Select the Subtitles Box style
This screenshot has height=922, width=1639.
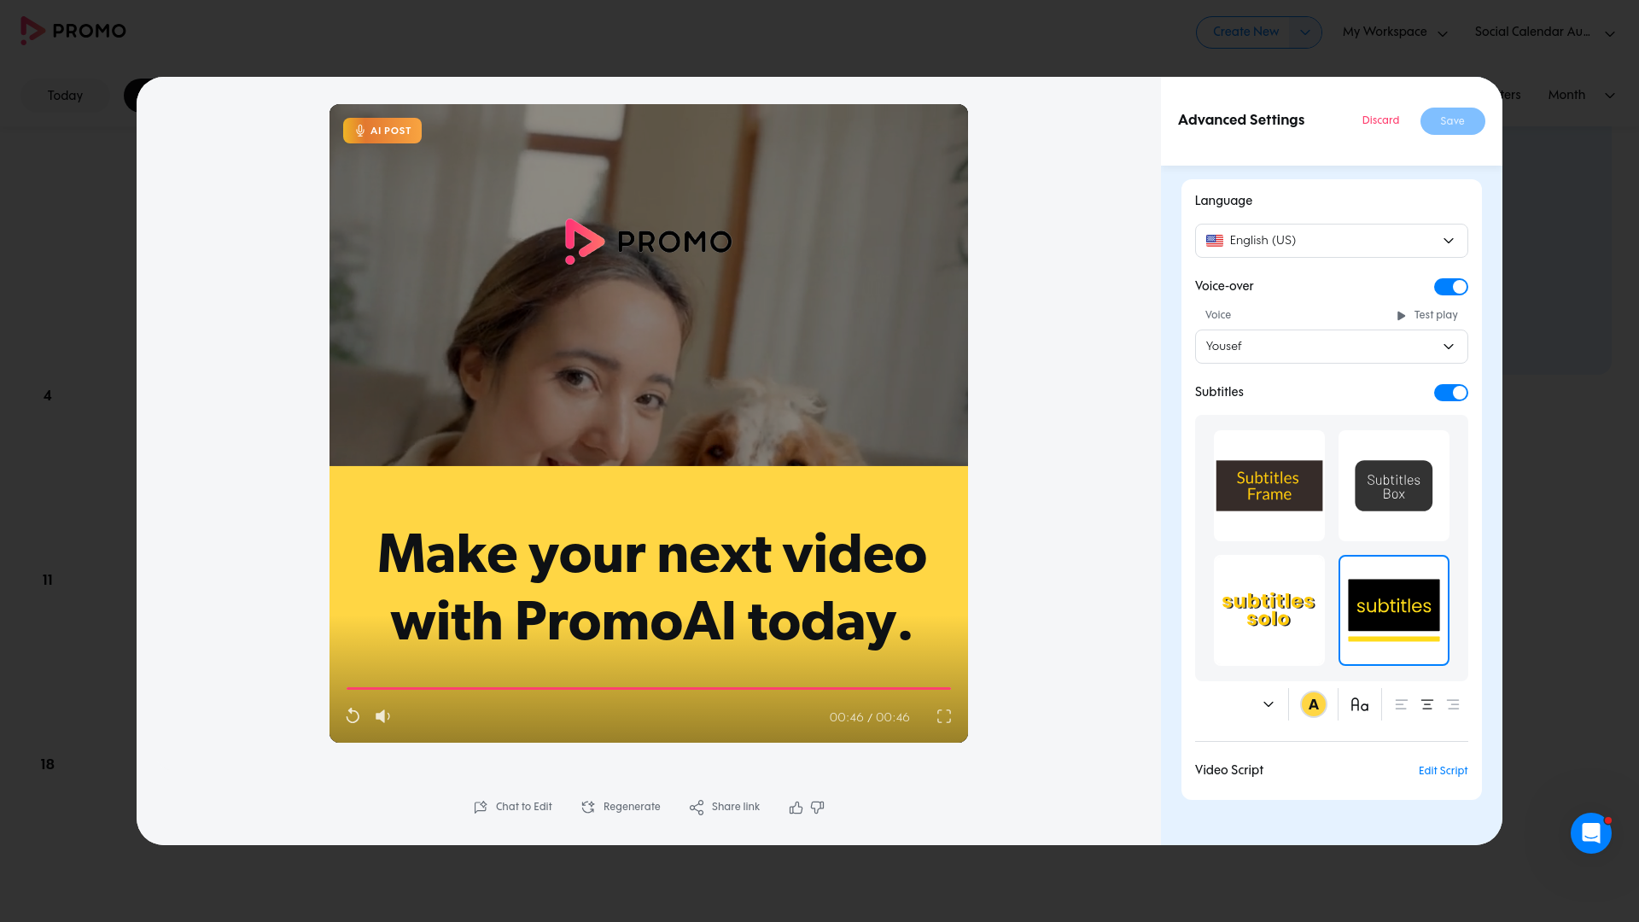(1394, 486)
